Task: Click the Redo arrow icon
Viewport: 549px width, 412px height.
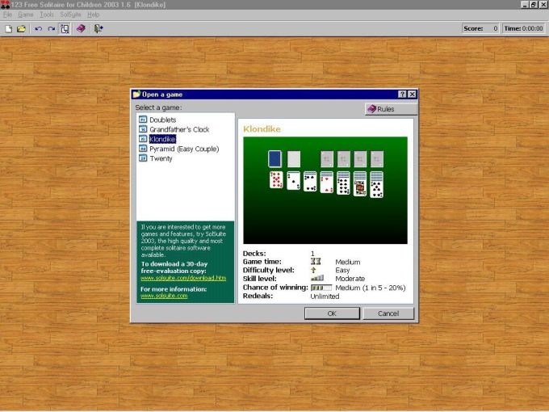Action: (51, 28)
